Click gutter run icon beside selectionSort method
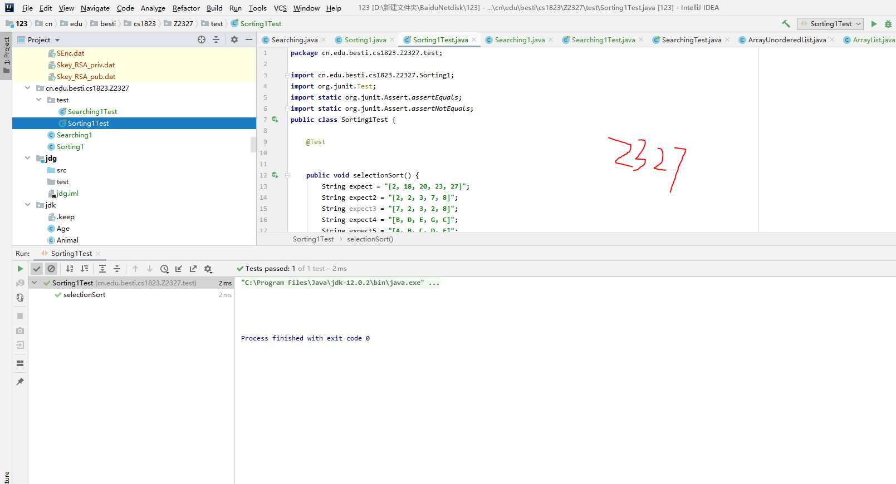Screen dimensions: 896x484 pos(275,175)
